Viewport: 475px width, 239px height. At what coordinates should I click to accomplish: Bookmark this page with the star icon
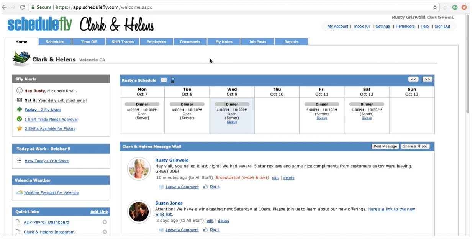click(435, 7)
